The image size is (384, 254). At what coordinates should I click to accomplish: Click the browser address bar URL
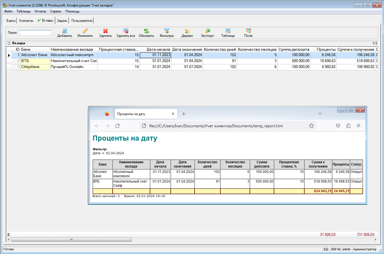(x=216, y=126)
